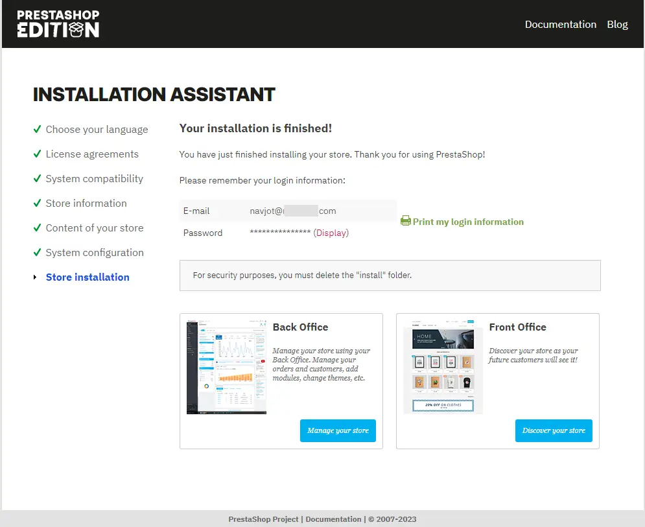Click the Back Office preview screenshot
Screen dimensions: 645x527
click(x=226, y=366)
